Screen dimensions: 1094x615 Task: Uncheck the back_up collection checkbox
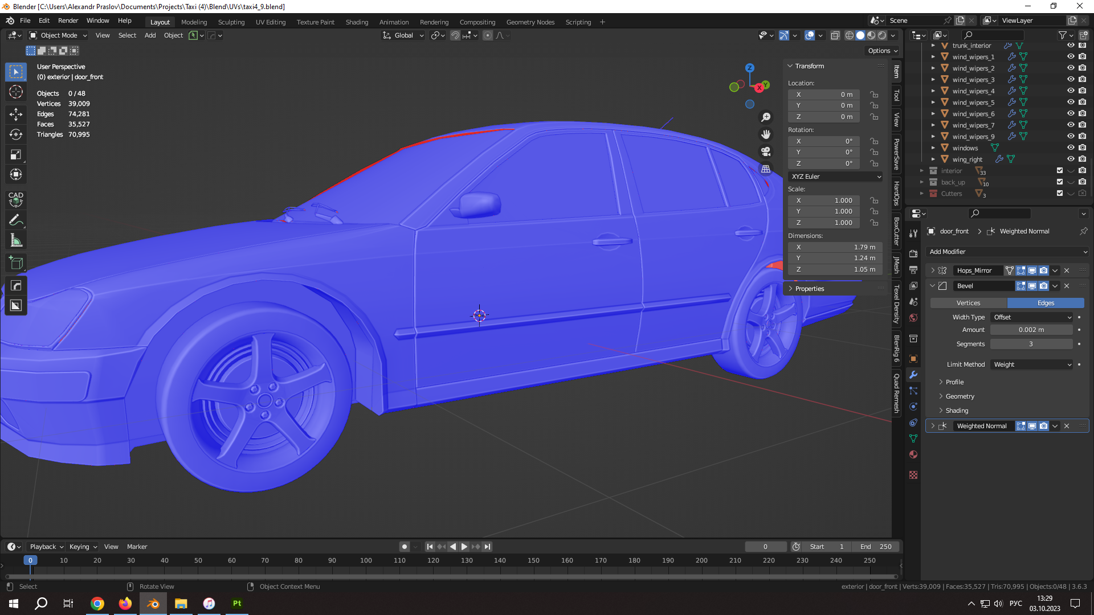1060,182
